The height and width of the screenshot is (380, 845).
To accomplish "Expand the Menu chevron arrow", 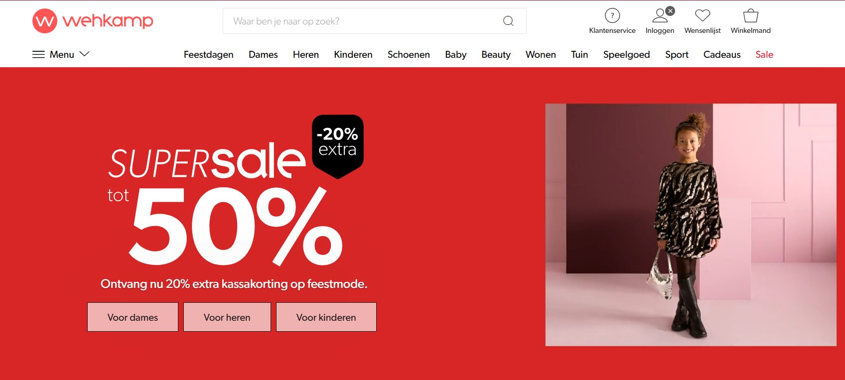I will (x=84, y=54).
